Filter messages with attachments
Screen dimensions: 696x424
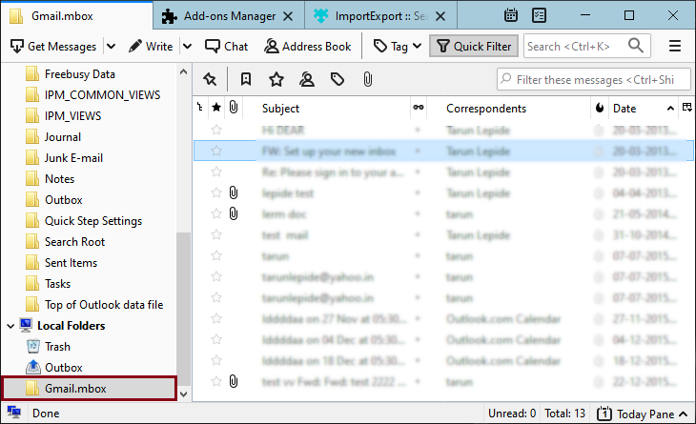pos(367,79)
